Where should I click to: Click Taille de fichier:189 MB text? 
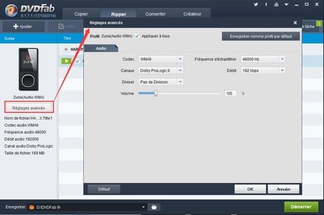pos(24,153)
